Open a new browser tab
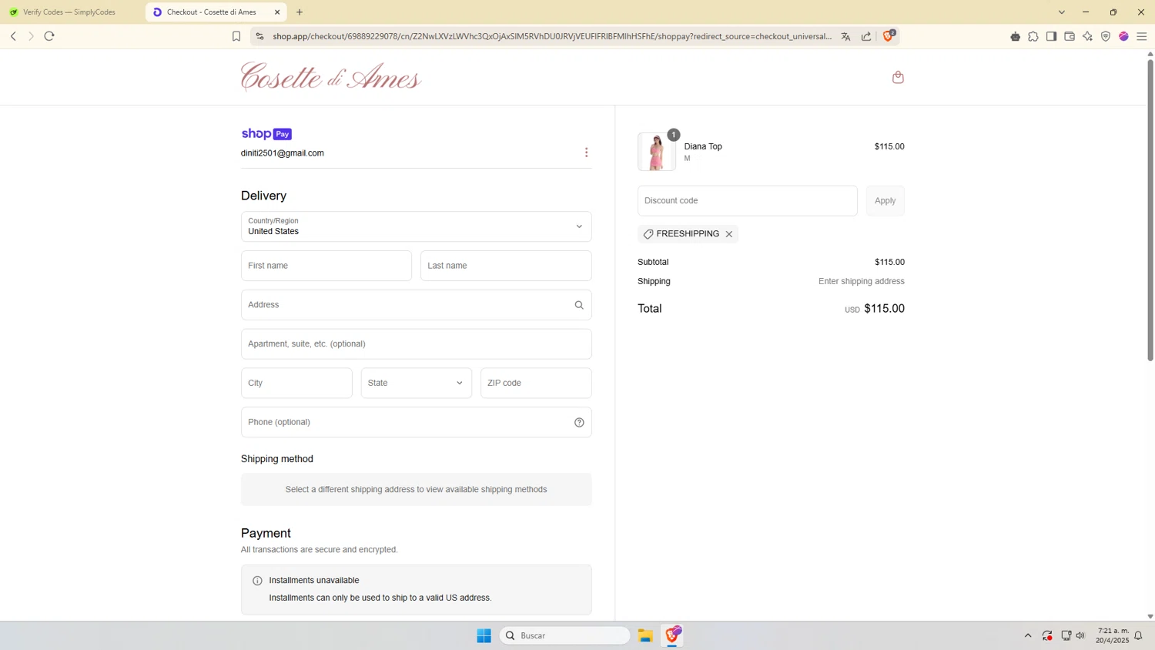 pos(300,12)
